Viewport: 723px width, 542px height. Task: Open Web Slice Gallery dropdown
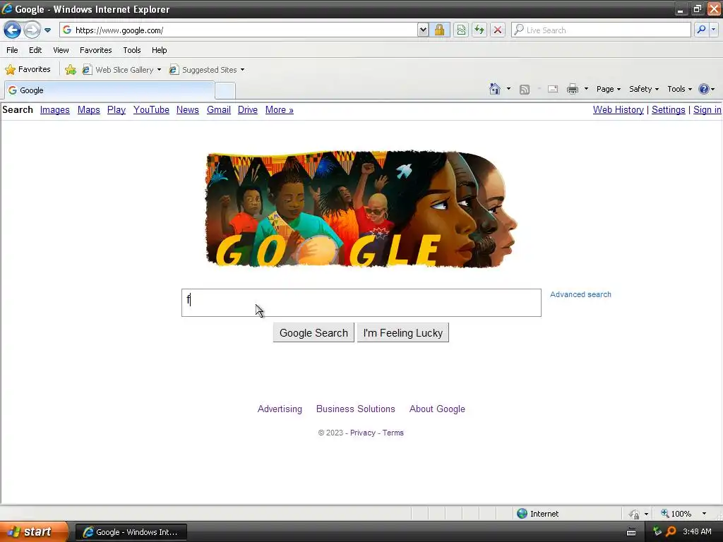121,70
